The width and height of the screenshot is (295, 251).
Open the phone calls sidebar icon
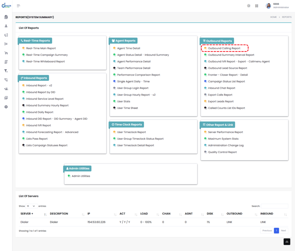pos(6,80)
